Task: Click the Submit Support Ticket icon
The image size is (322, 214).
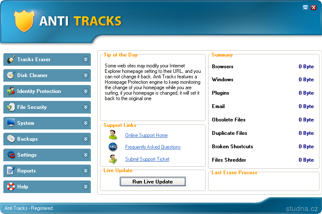Action: tap(113, 159)
